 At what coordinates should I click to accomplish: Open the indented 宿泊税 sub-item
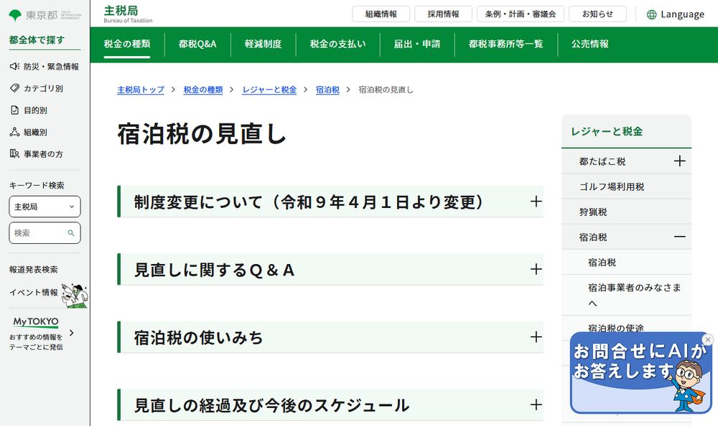pyautogui.click(x=602, y=262)
